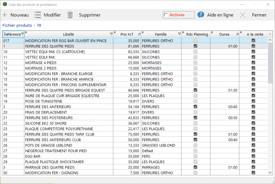
Task: Toggle the Archivés checkbox
Action: [x=166, y=15]
